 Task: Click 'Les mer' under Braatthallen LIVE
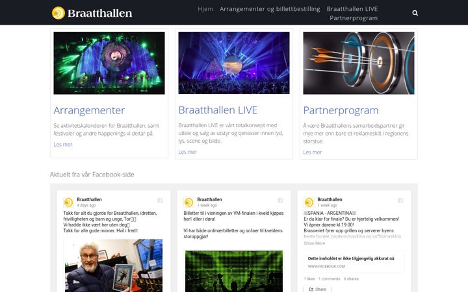point(187,152)
